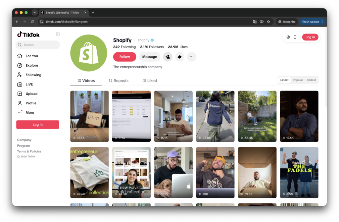Bookmark this page with the star

(268, 22)
